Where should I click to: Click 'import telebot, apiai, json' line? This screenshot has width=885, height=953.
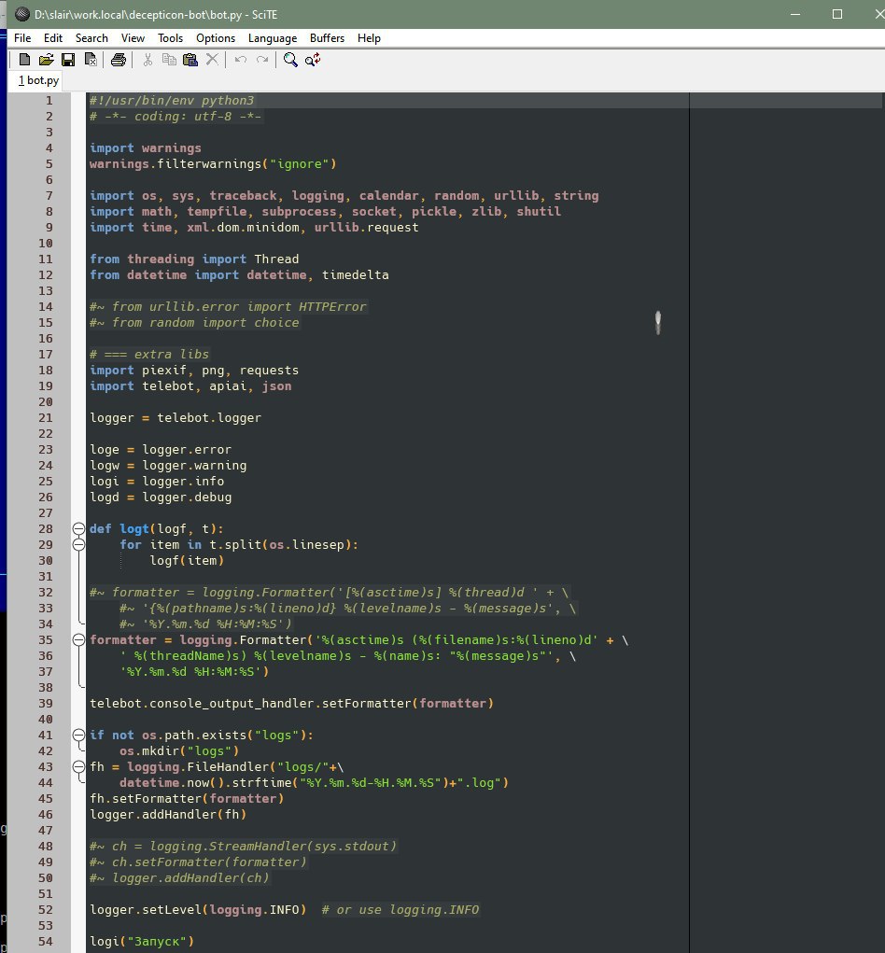190,385
